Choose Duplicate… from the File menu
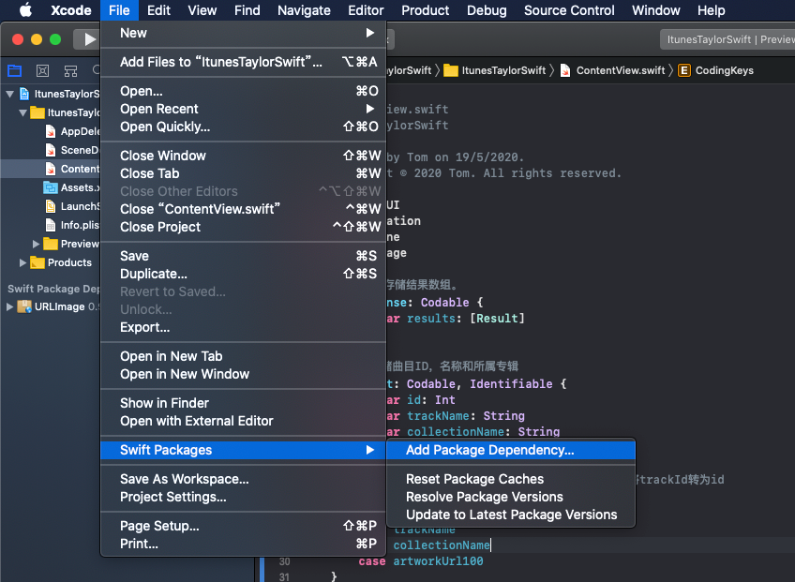795x582 pixels. click(x=244, y=274)
